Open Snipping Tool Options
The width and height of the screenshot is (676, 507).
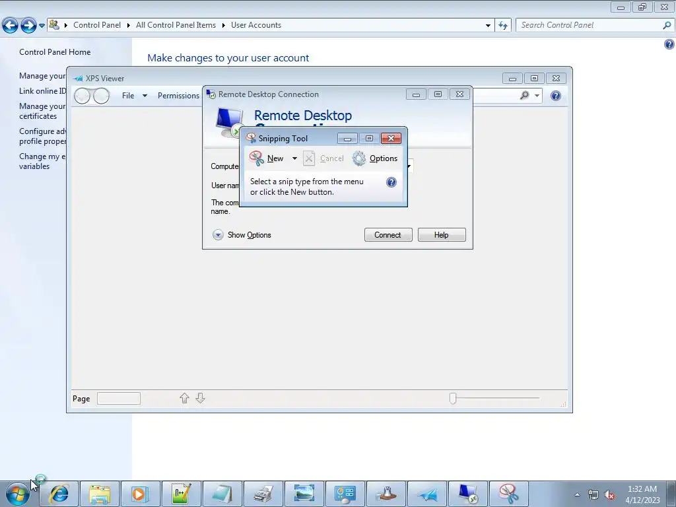[375, 158]
